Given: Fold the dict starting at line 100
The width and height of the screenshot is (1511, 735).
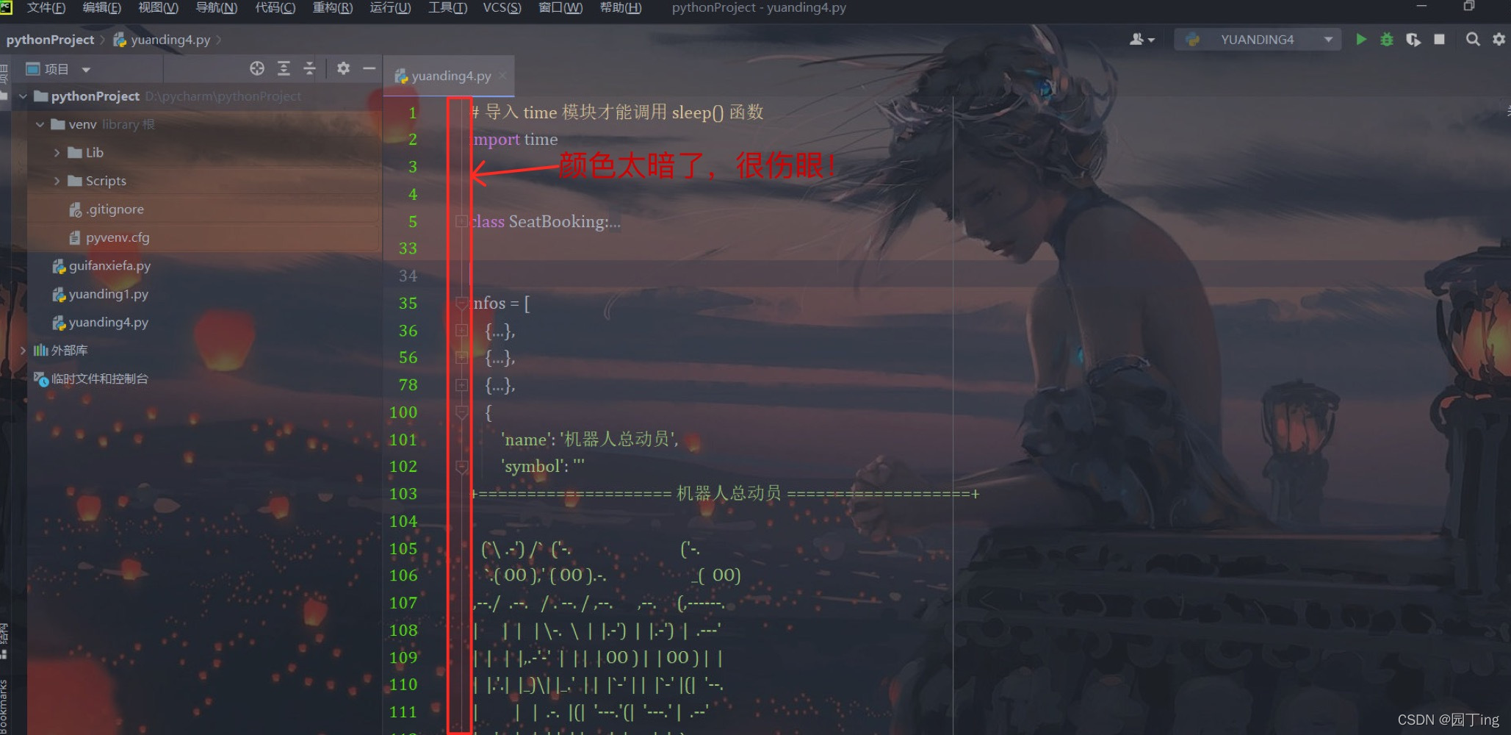Looking at the screenshot, I should (461, 412).
